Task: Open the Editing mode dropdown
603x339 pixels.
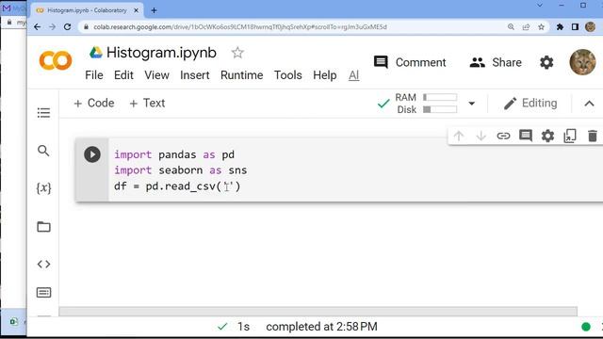Action: (530, 104)
